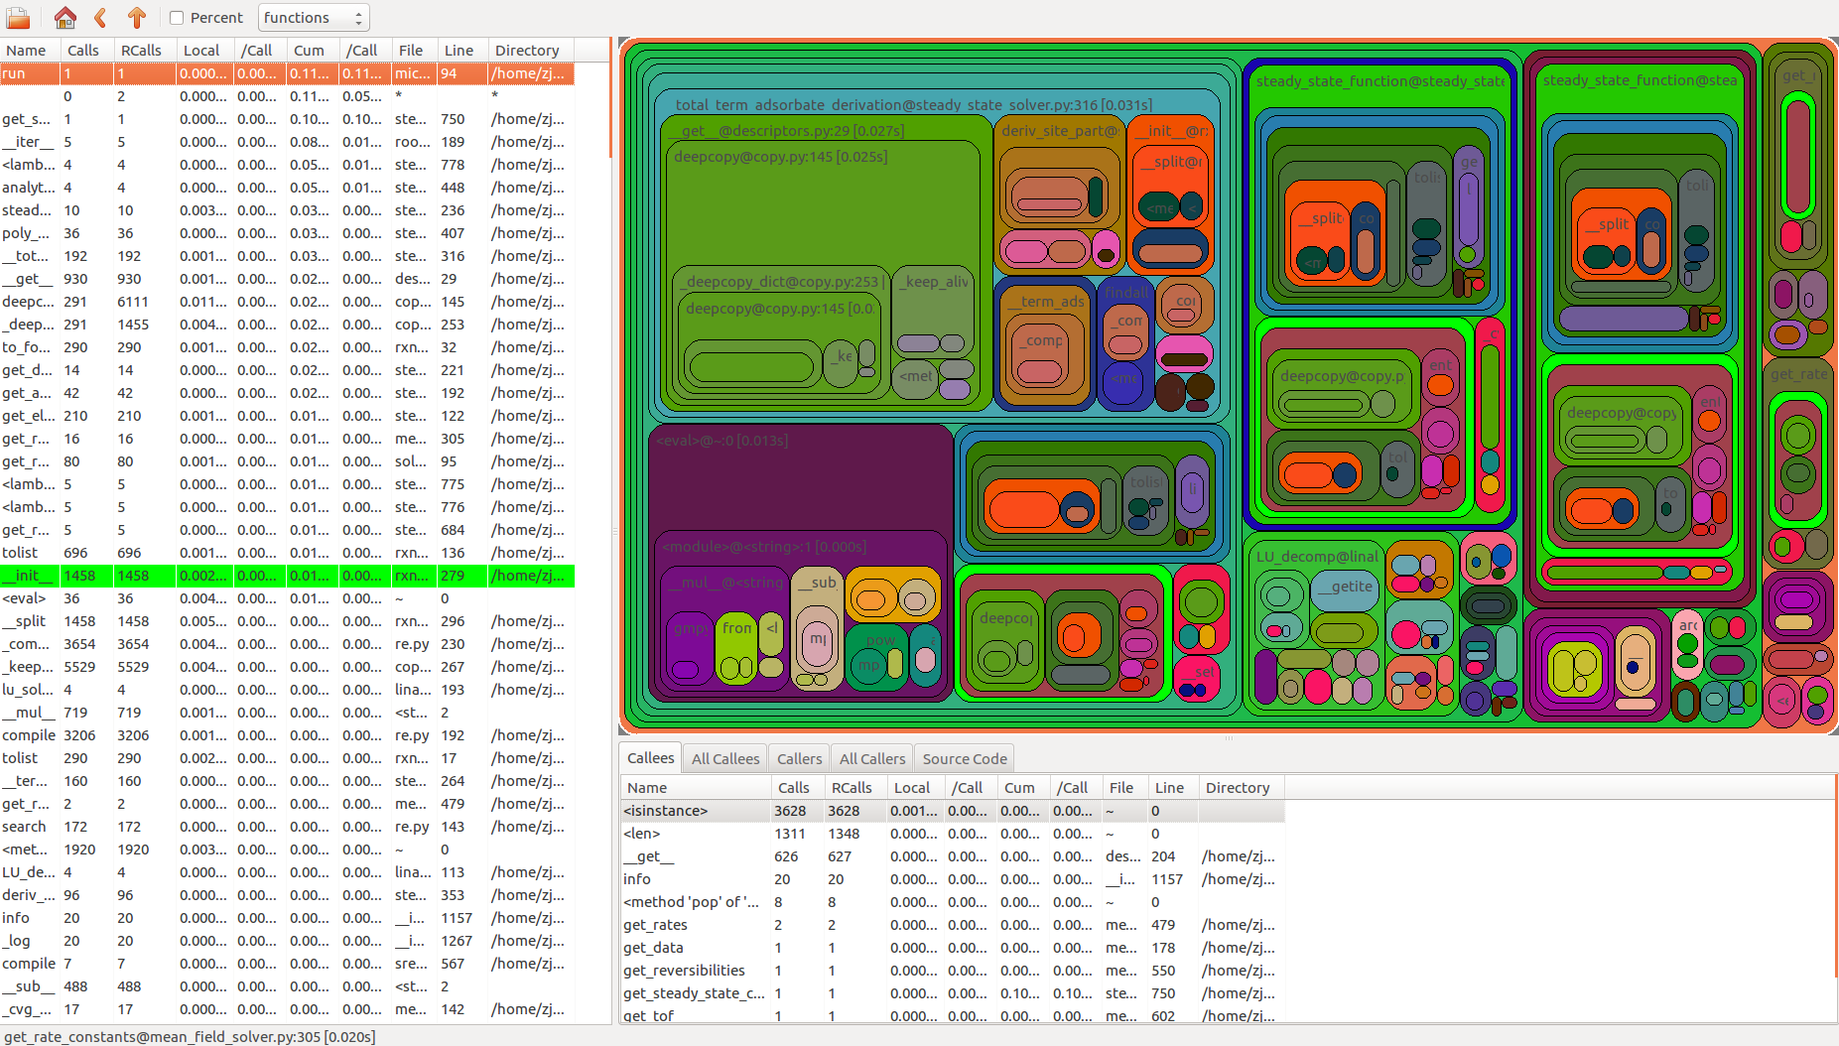The width and height of the screenshot is (1839, 1046).
Task: Go back using the left arrow icon
Action: [100, 18]
